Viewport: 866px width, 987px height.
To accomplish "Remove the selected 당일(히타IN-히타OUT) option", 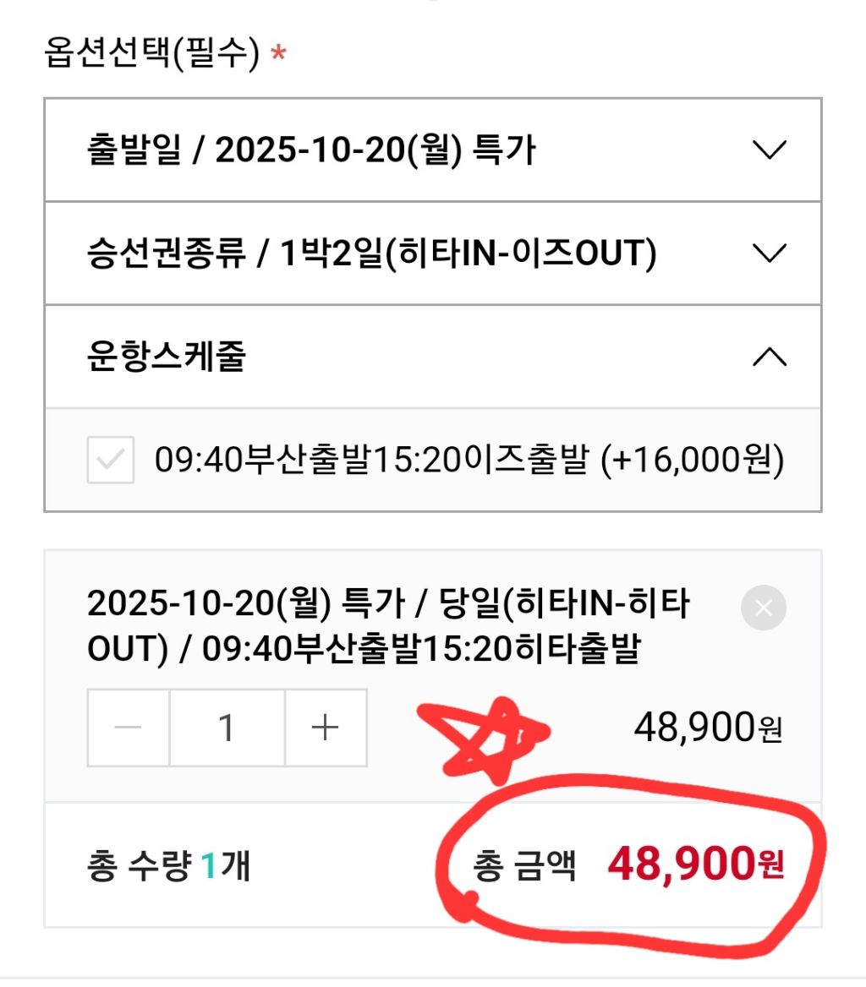I will click(763, 608).
